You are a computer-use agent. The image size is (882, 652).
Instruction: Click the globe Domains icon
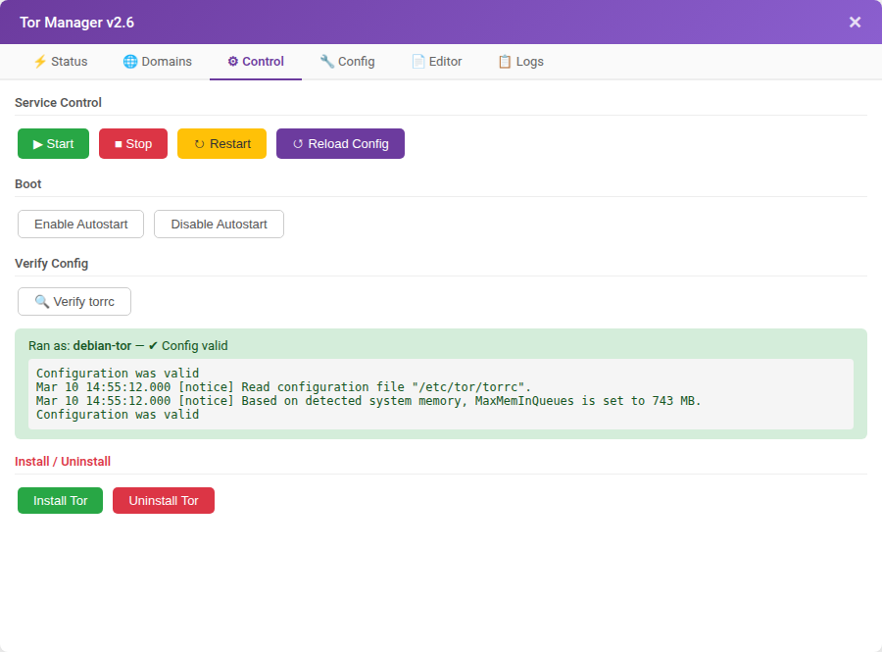tap(130, 62)
